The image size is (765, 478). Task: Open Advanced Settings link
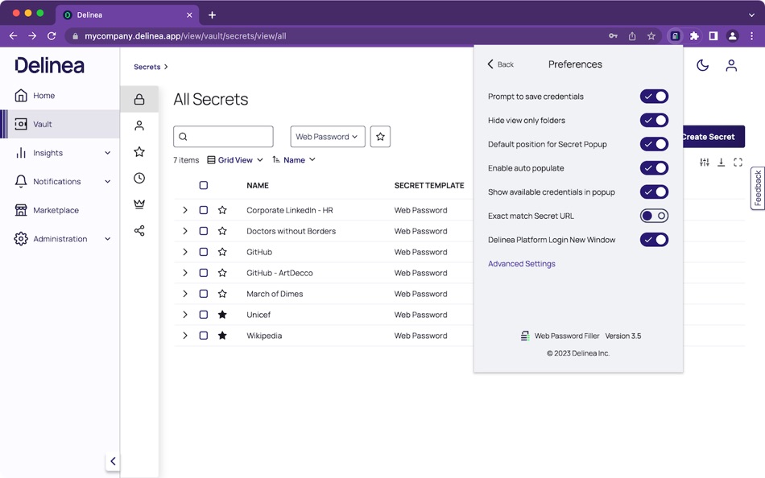(522, 264)
